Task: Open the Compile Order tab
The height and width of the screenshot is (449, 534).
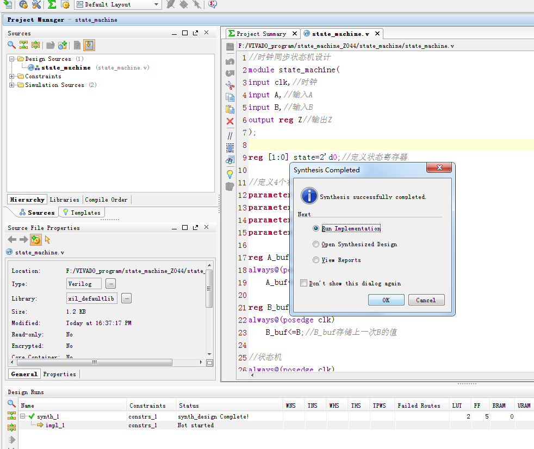Action: [x=106, y=199]
